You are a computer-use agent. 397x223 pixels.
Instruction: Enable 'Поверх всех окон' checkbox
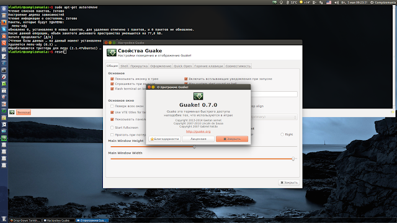(112, 106)
